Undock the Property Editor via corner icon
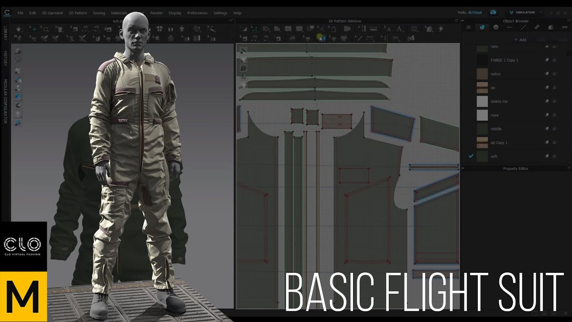The height and width of the screenshot is (322, 572). [568, 169]
